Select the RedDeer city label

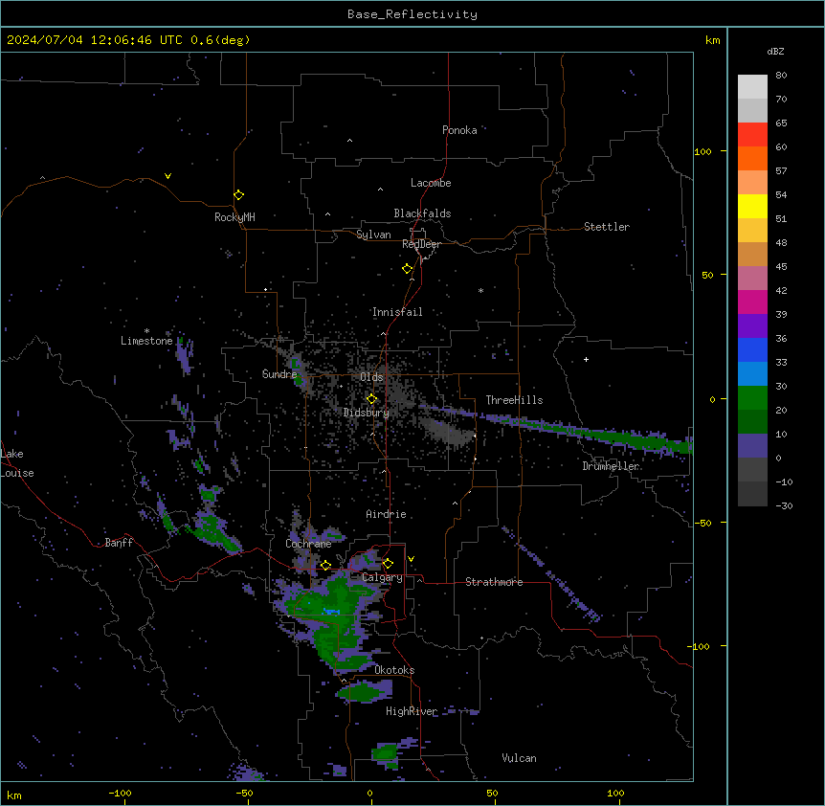point(421,244)
